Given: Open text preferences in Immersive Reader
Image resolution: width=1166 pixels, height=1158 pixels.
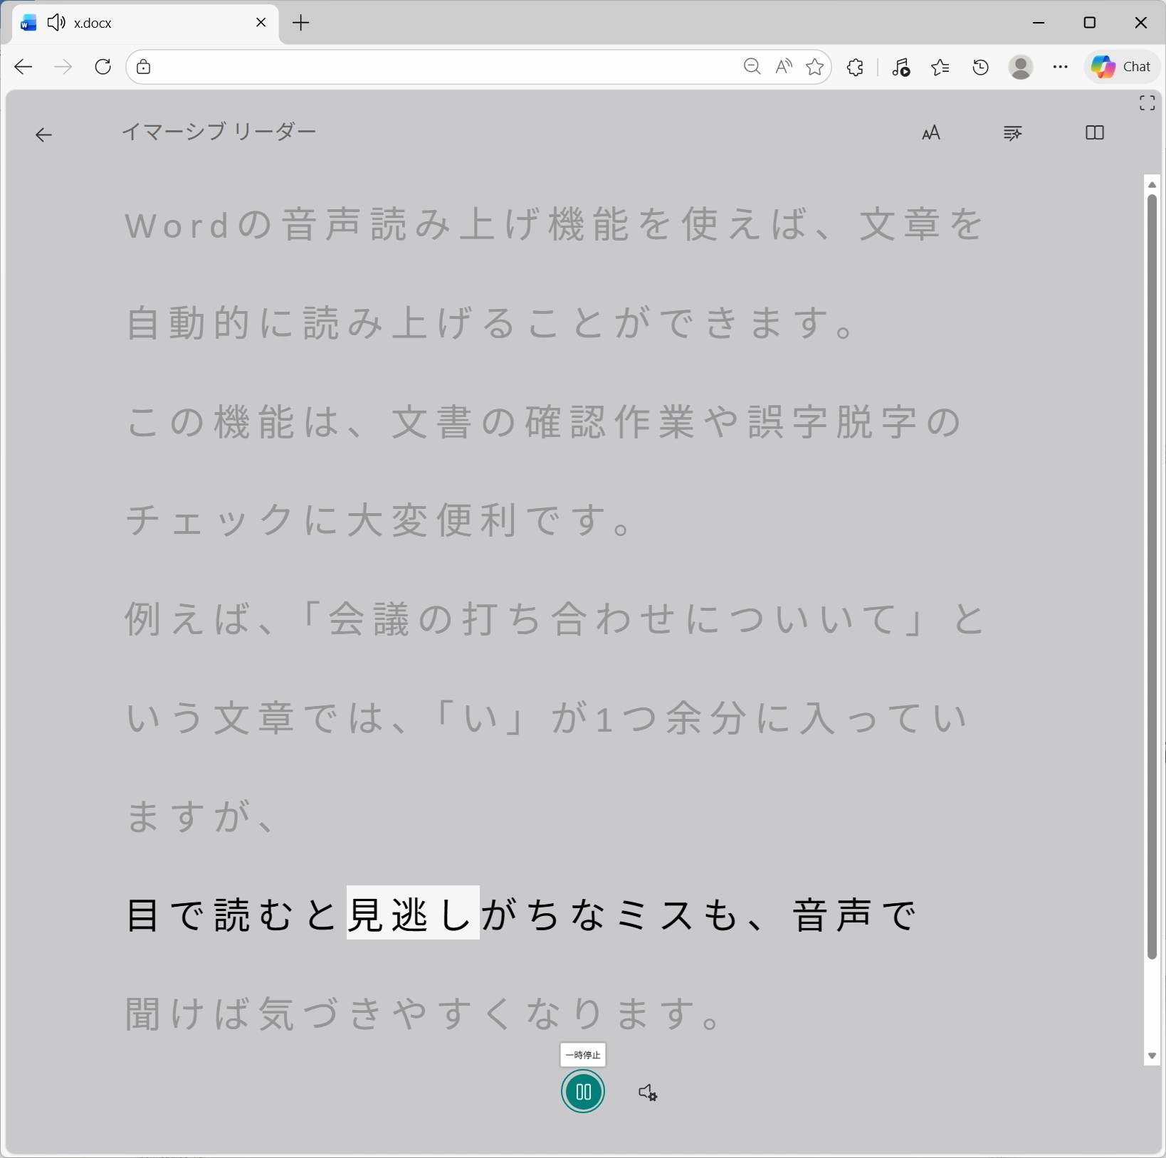Looking at the screenshot, I should 931,132.
